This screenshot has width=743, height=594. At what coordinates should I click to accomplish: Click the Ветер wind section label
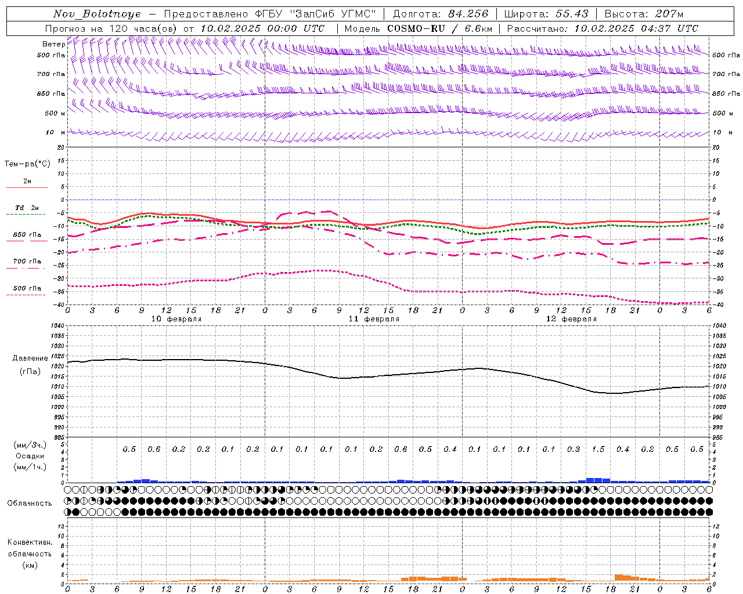tap(53, 44)
